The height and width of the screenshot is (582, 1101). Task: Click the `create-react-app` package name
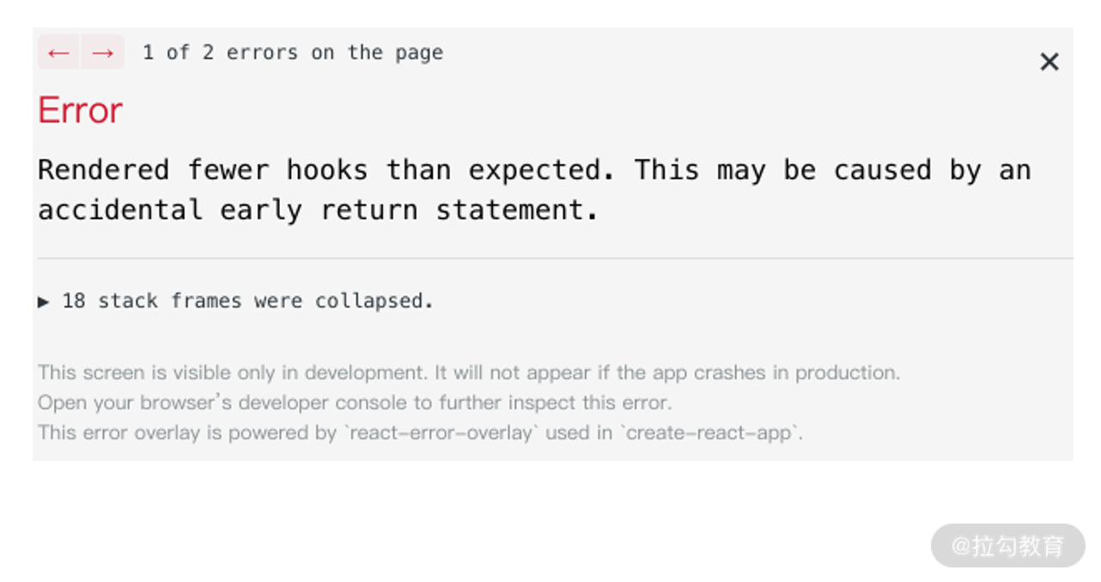[x=711, y=432]
